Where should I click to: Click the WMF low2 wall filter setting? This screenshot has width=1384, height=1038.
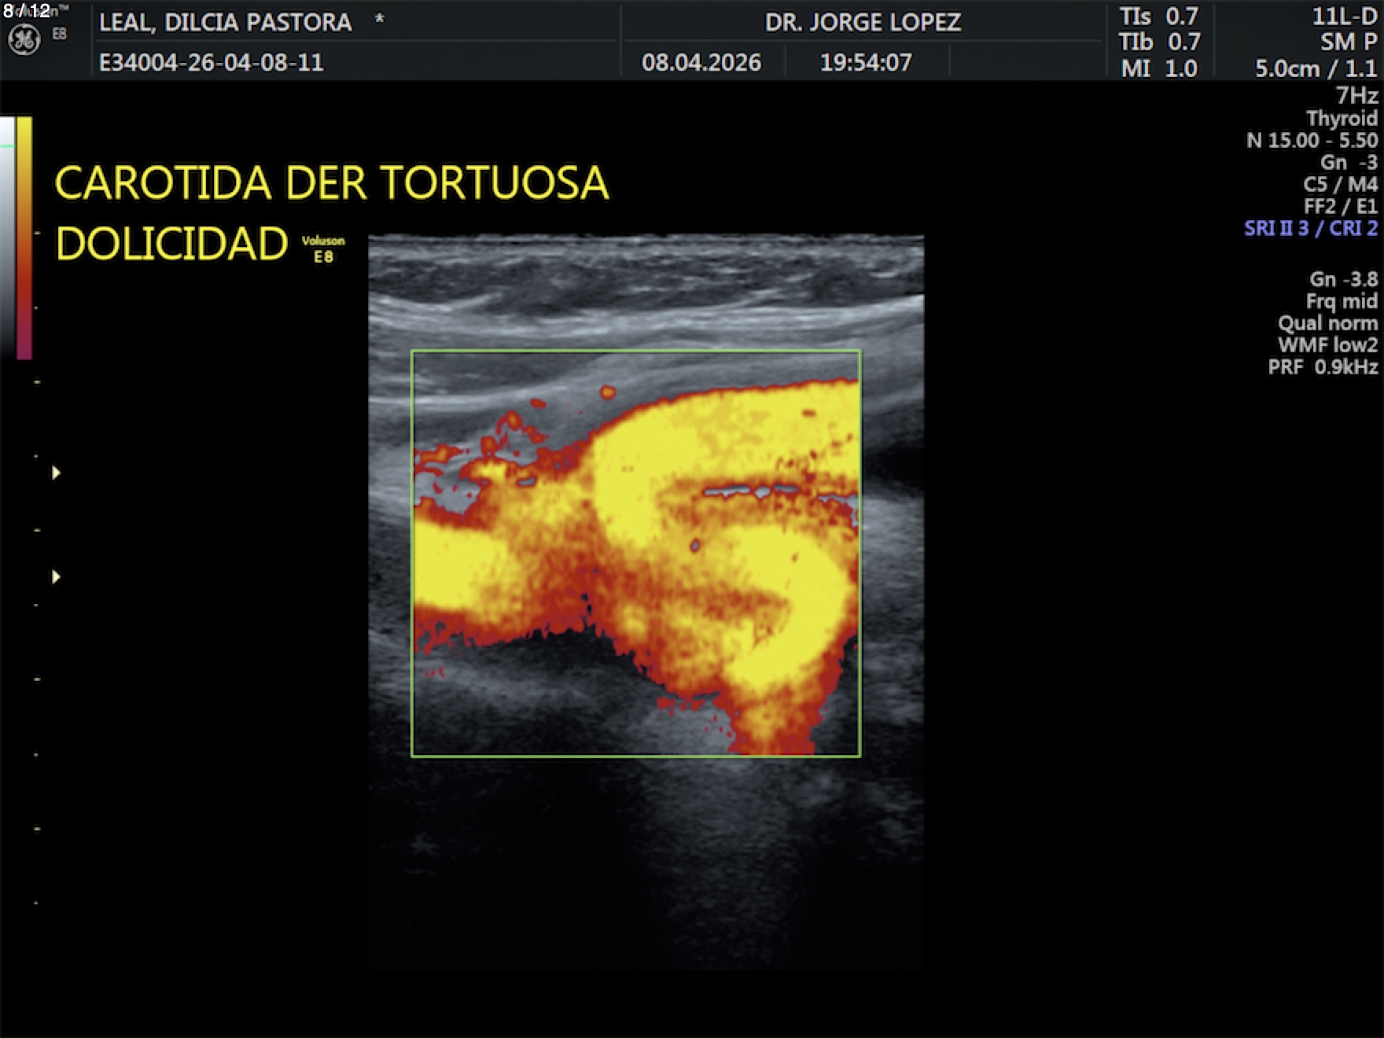pyautogui.click(x=1327, y=345)
